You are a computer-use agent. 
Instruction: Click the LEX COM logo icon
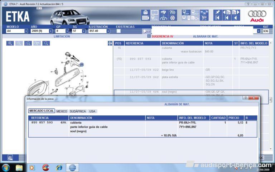click(x=10, y=158)
